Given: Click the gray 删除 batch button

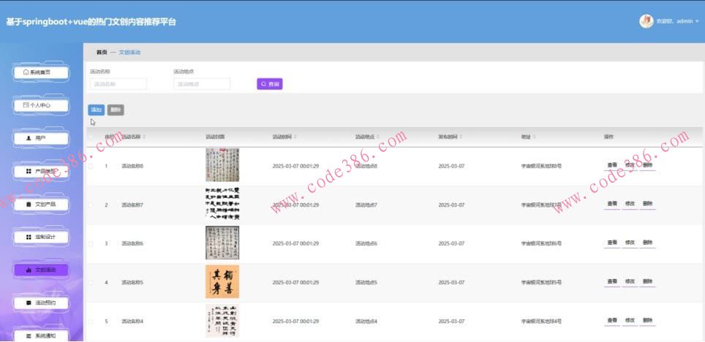Looking at the screenshot, I should pos(116,110).
